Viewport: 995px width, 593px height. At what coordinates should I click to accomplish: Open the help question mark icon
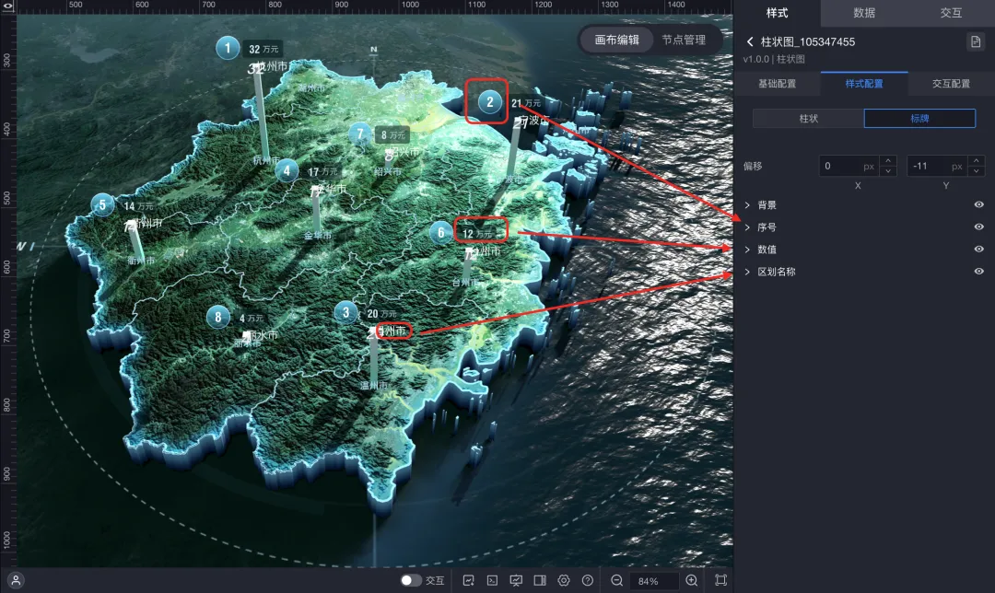point(588,580)
